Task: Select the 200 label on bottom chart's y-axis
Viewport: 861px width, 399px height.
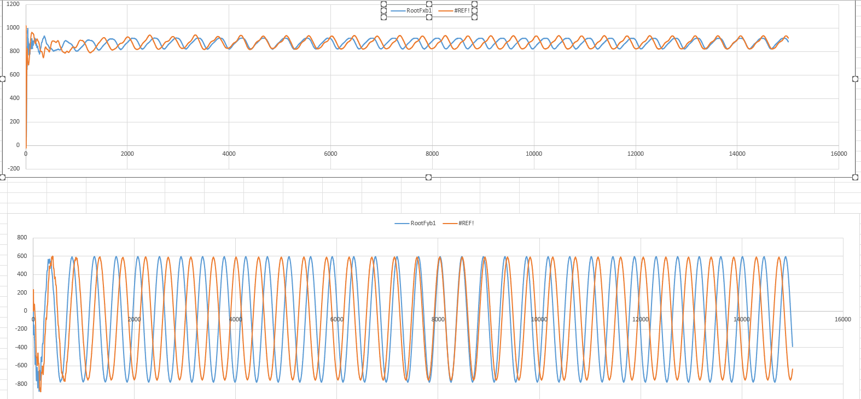Action: pyautogui.click(x=22, y=292)
